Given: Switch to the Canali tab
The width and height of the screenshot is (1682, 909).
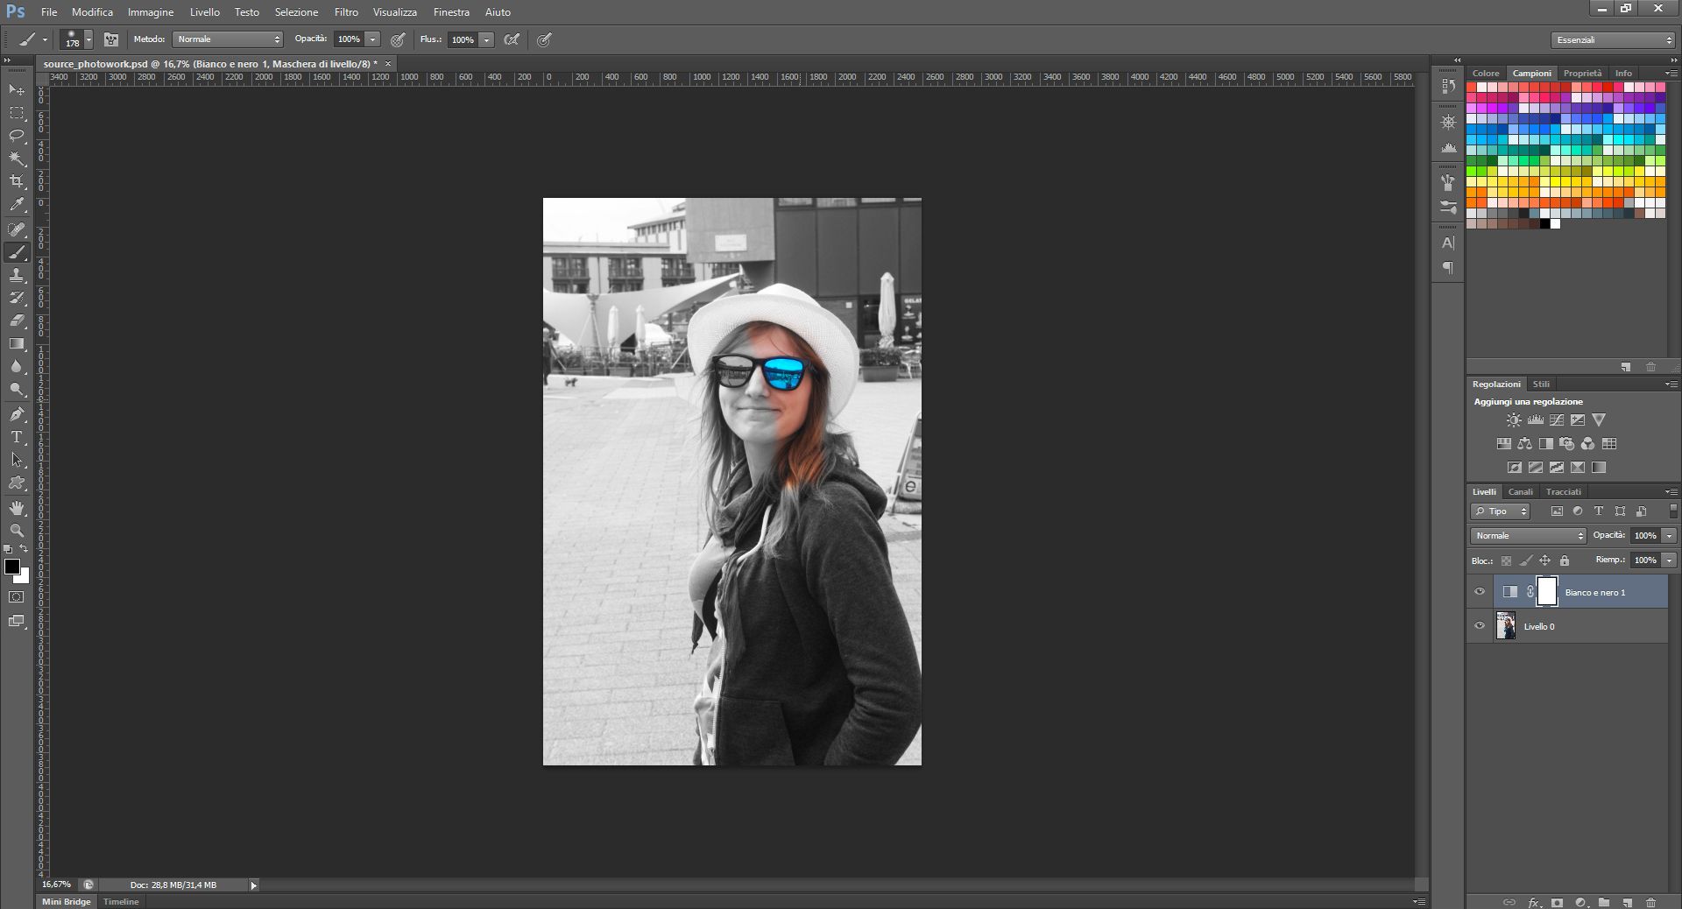Looking at the screenshot, I should pyautogui.click(x=1521, y=492).
